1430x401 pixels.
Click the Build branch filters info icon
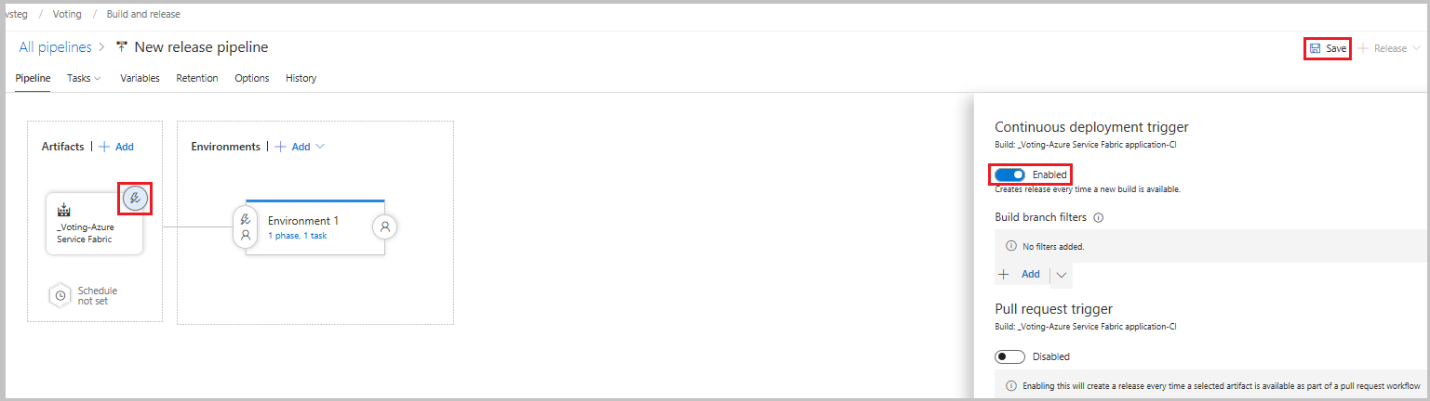tap(1098, 217)
